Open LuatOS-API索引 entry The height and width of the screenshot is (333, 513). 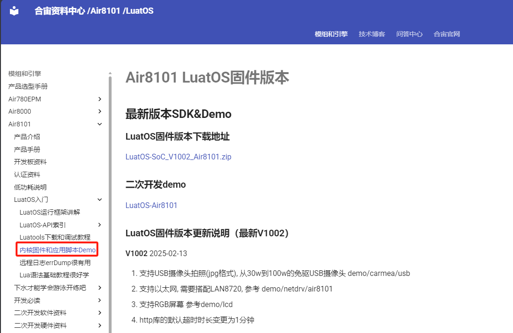(43, 225)
